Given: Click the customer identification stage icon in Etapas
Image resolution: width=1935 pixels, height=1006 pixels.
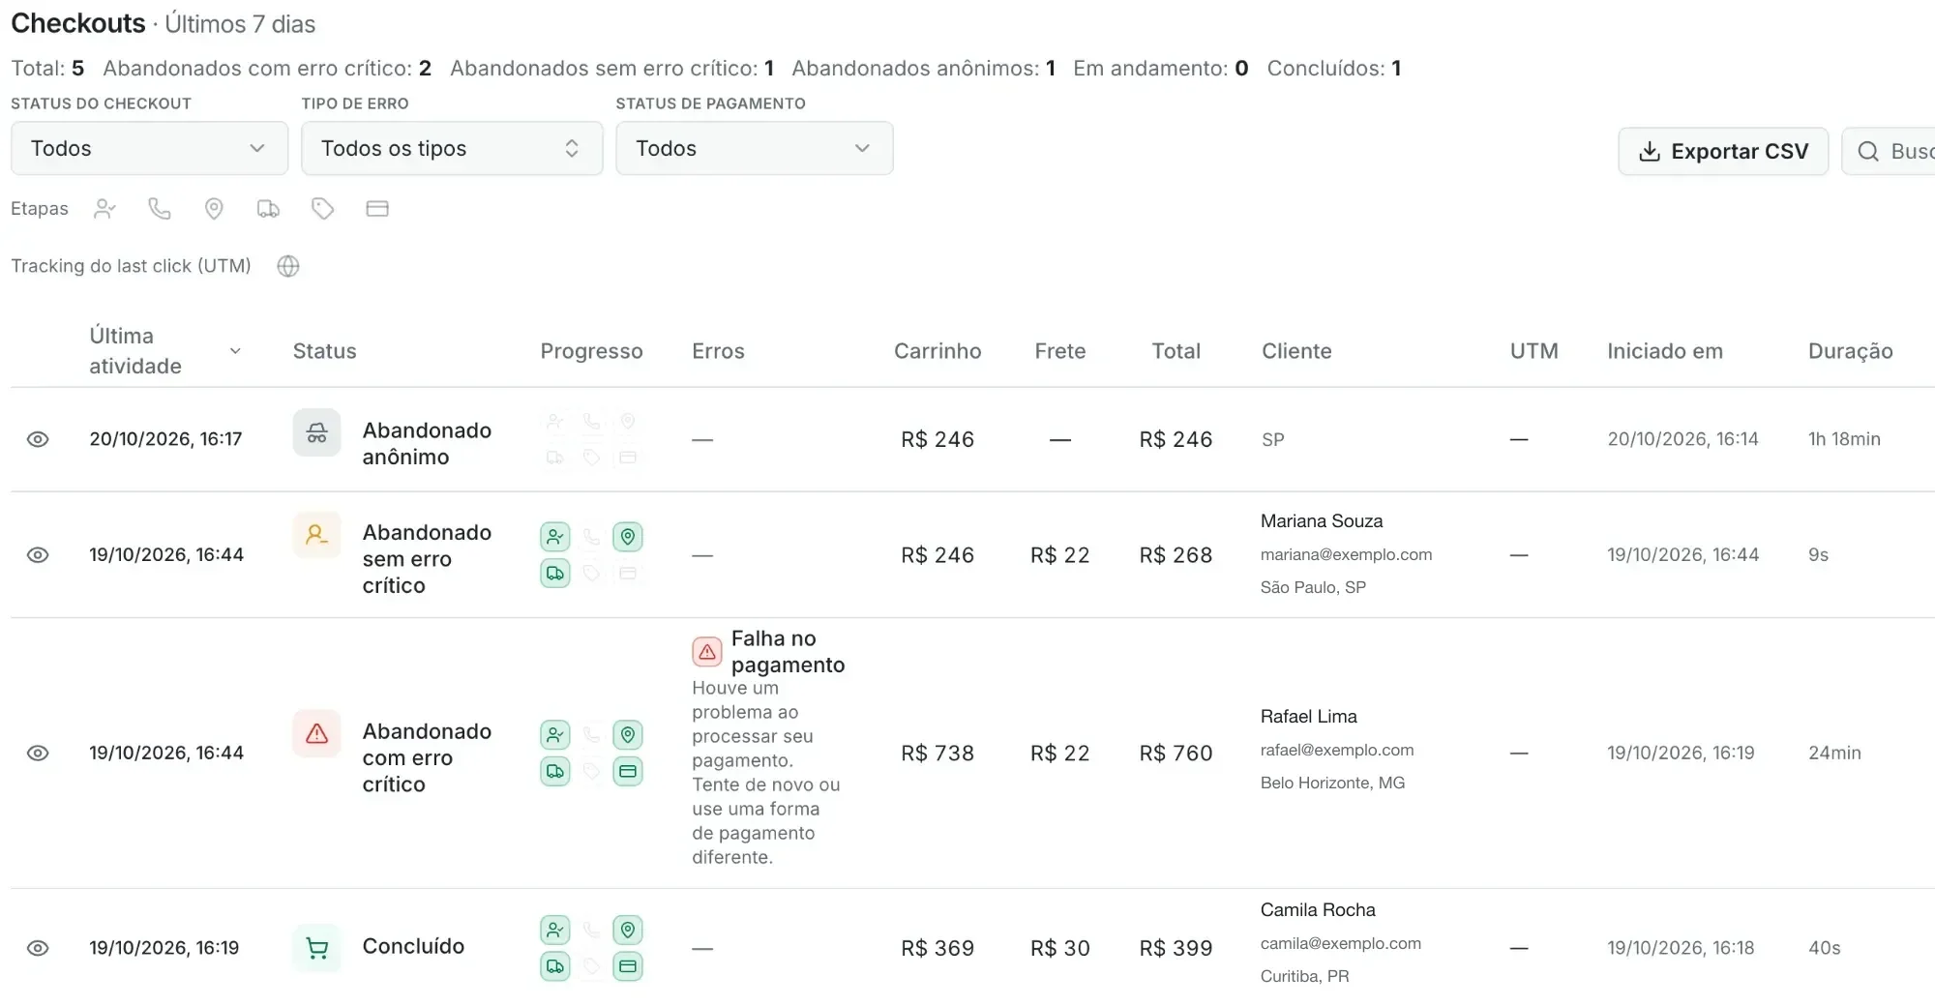Looking at the screenshot, I should point(104,209).
